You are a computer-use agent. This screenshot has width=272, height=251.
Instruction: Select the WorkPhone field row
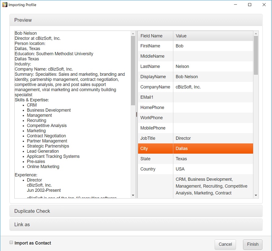pos(196,118)
